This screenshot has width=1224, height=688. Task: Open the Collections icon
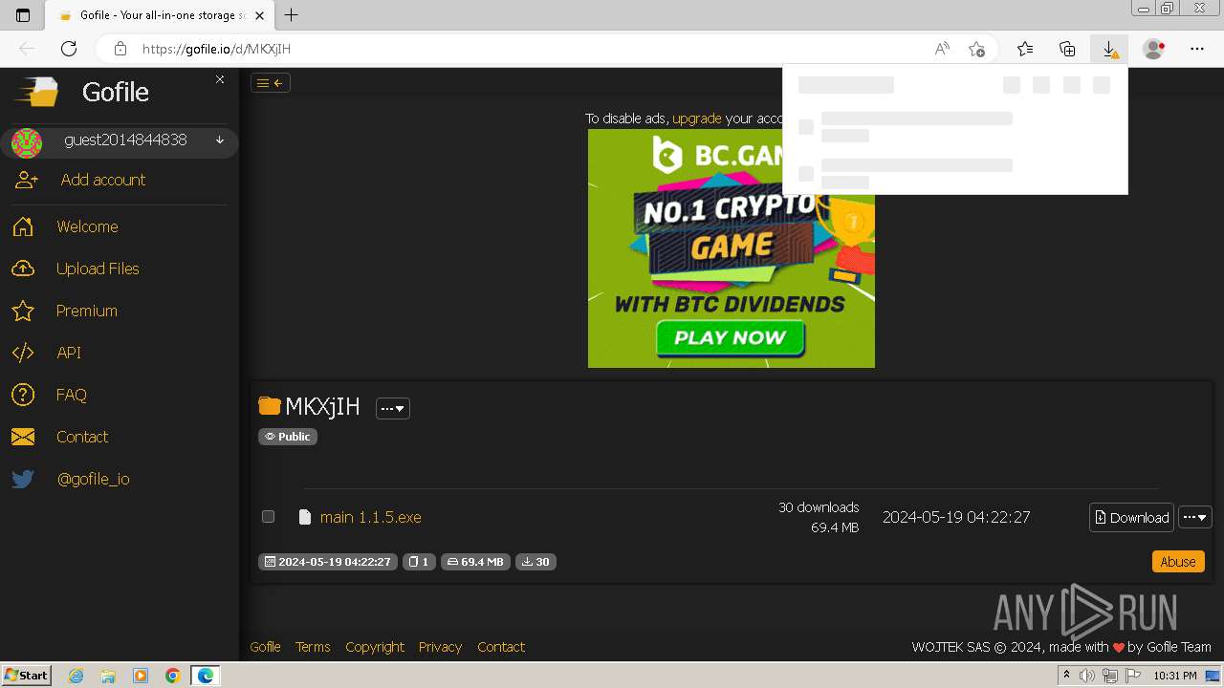pos(1067,49)
